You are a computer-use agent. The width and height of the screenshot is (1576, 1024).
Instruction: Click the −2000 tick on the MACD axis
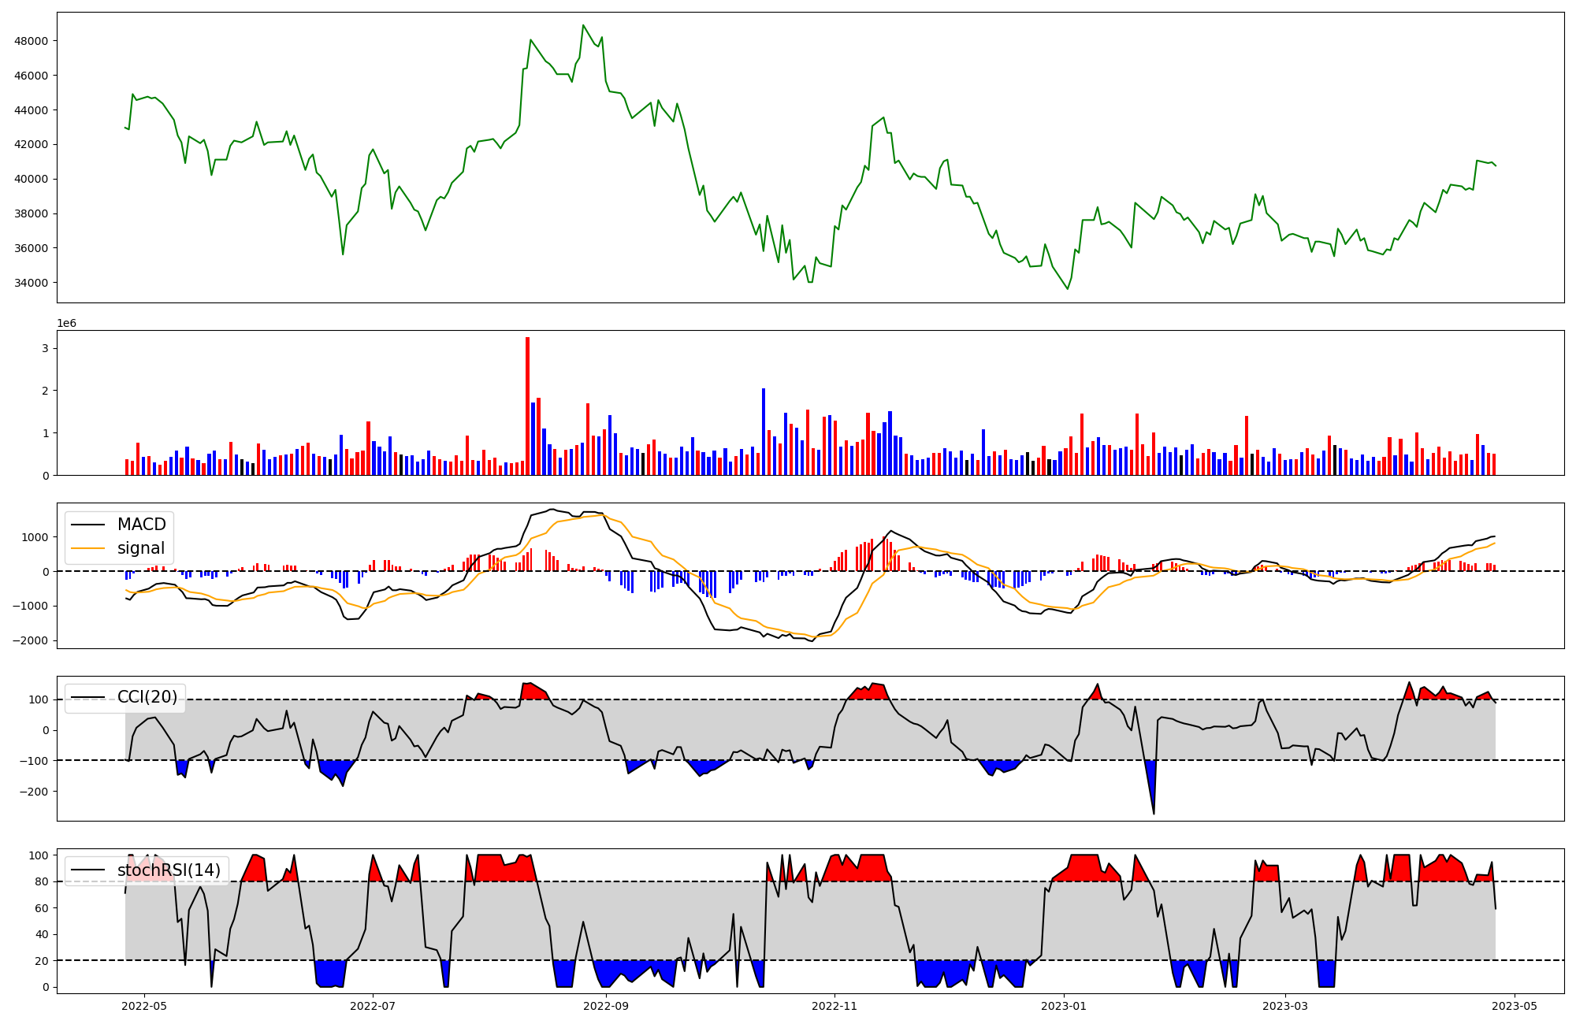tap(30, 640)
